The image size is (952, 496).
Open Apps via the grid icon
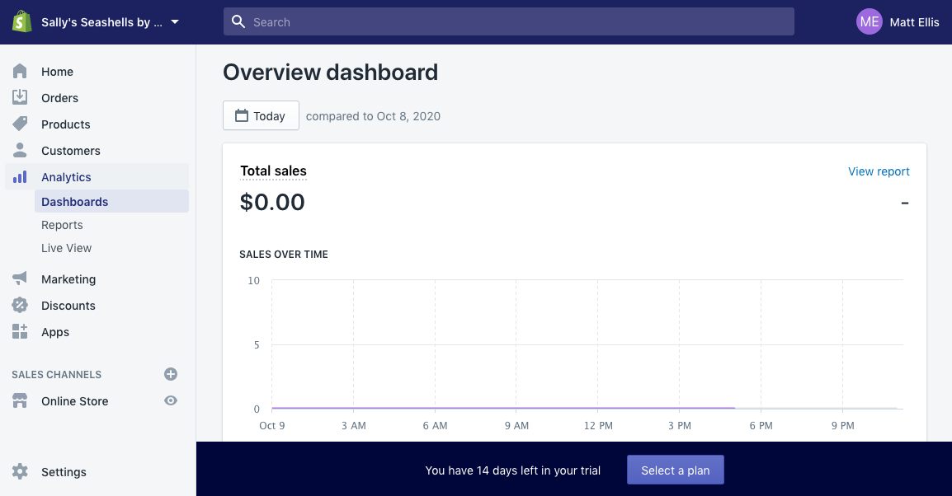click(20, 331)
